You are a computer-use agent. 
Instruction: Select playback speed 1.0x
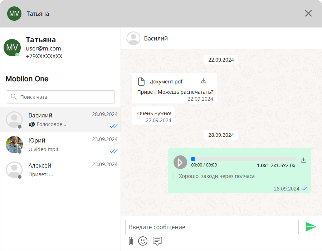click(262, 165)
